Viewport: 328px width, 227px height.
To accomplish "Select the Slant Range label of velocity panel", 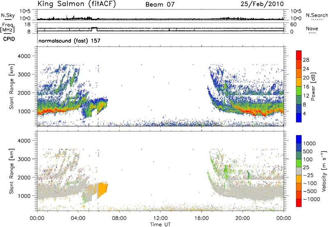I will pyautogui.click(x=11, y=171).
